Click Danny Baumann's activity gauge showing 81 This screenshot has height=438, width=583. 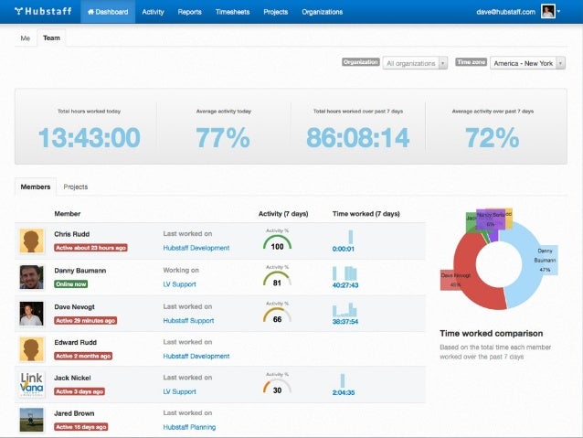[x=277, y=277]
